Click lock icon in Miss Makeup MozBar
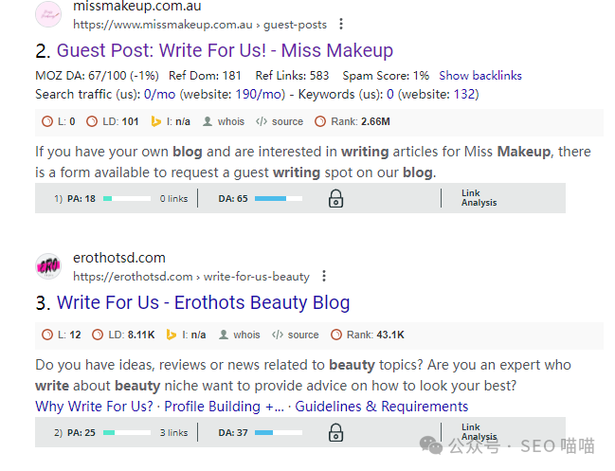615x471 pixels. [335, 199]
